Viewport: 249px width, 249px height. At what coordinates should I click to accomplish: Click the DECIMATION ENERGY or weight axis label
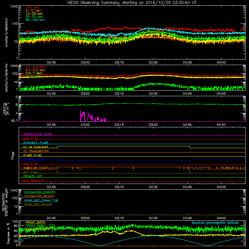(x=5, y=202)
